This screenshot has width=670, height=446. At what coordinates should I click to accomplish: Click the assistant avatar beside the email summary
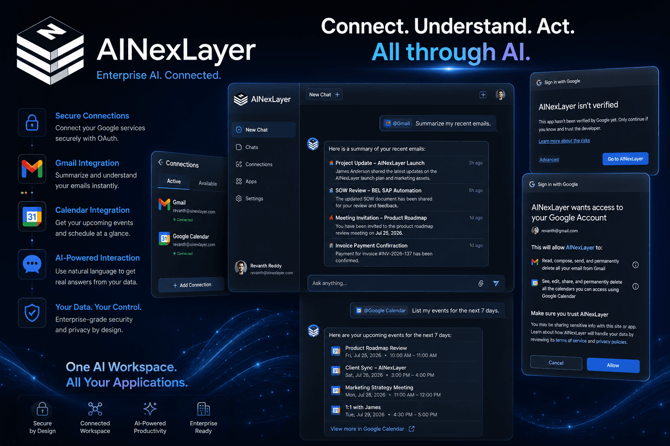pos(313,144)
